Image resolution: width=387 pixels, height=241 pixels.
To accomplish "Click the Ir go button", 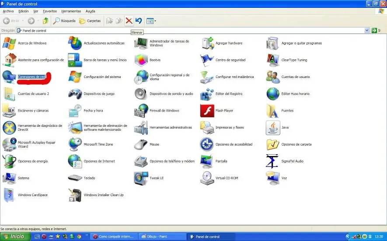I will (377, 31).
